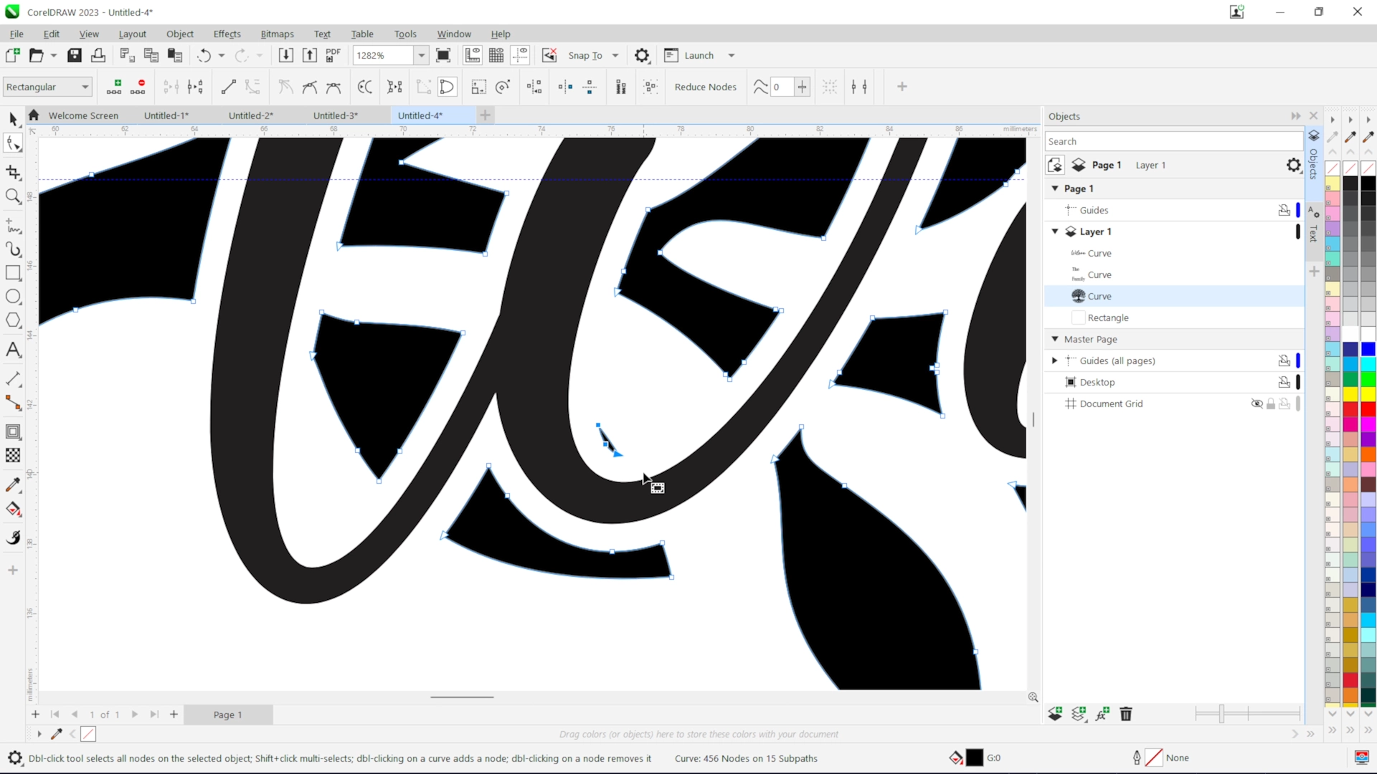This screenshot has width=1377, height=774.
Task: Select the Pick tool
Action: 13,119
